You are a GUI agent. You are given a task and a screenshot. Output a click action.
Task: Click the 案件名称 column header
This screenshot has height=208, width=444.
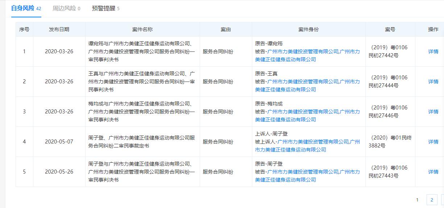[142, 29]
